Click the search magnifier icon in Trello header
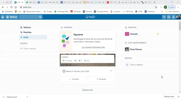The image size is (181, 100). point(40,17)
